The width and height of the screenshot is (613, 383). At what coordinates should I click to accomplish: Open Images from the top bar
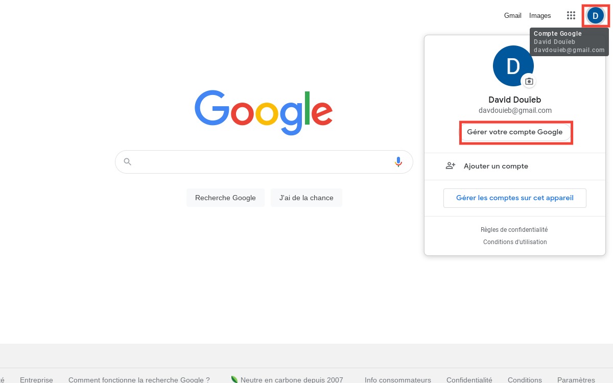tap(540, 15)
